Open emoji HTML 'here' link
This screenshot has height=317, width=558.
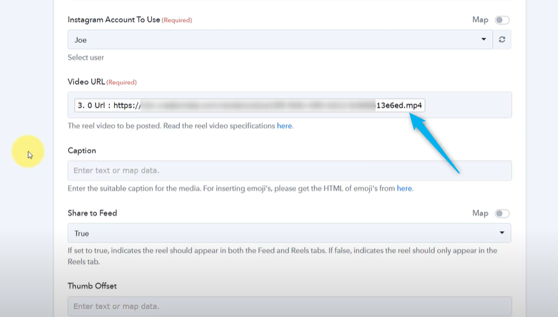[404, 188]
